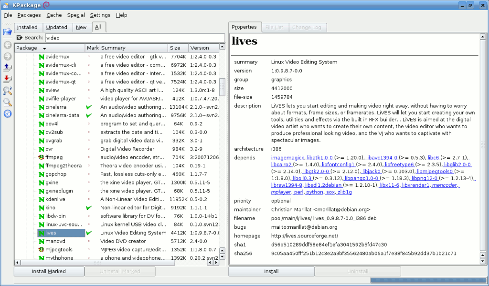Viewport: 489px width, 286px height.
Task: Click the properties pane scroll-up arrow
Action: tap(483, 37)
